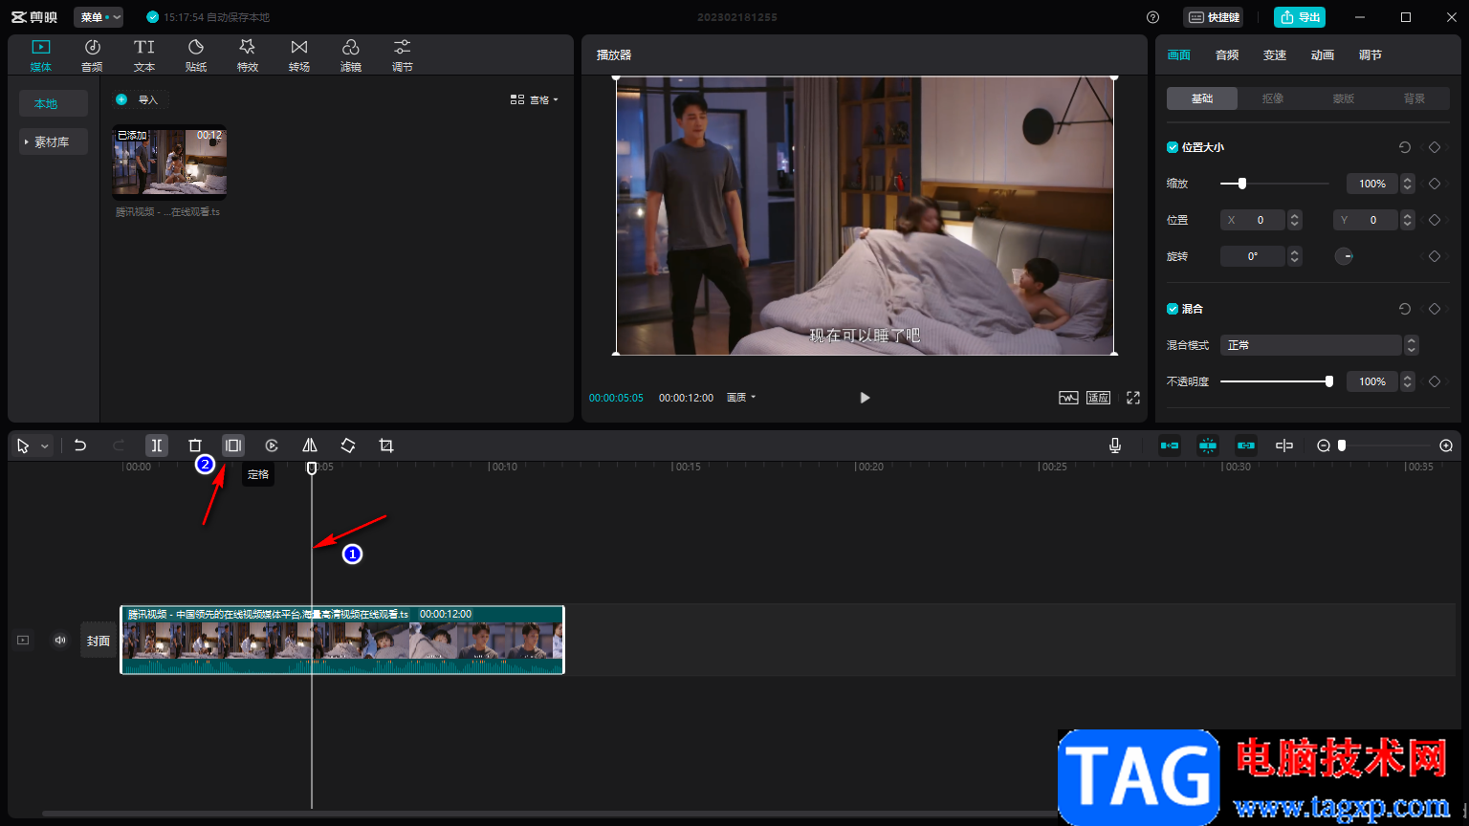Click the rotation dial next to 旋转

click(1344, 256)
